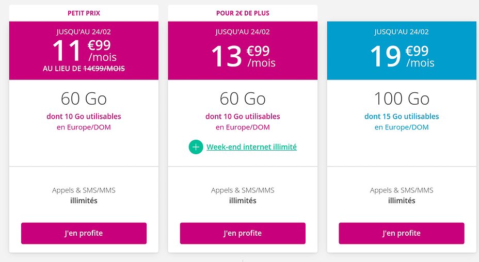This screenshot has height=262, width=479.
Task: Select the POUR 2€ DE PLUS label
Action: click(x=243, y=13)
